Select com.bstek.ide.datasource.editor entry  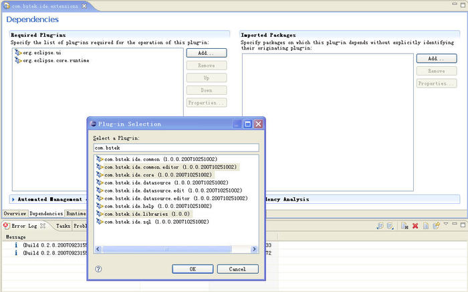coord(176,198)
